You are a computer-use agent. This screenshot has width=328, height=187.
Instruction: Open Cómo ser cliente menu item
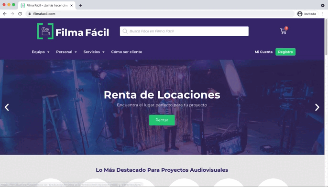pyautogui.click(x=127, y=52)
